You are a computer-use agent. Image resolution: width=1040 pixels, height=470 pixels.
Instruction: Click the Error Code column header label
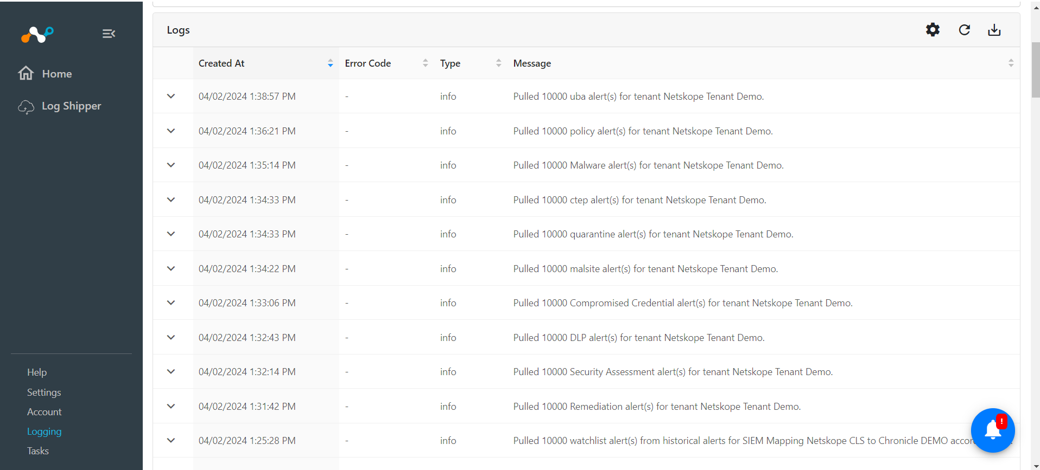[368, 63]
